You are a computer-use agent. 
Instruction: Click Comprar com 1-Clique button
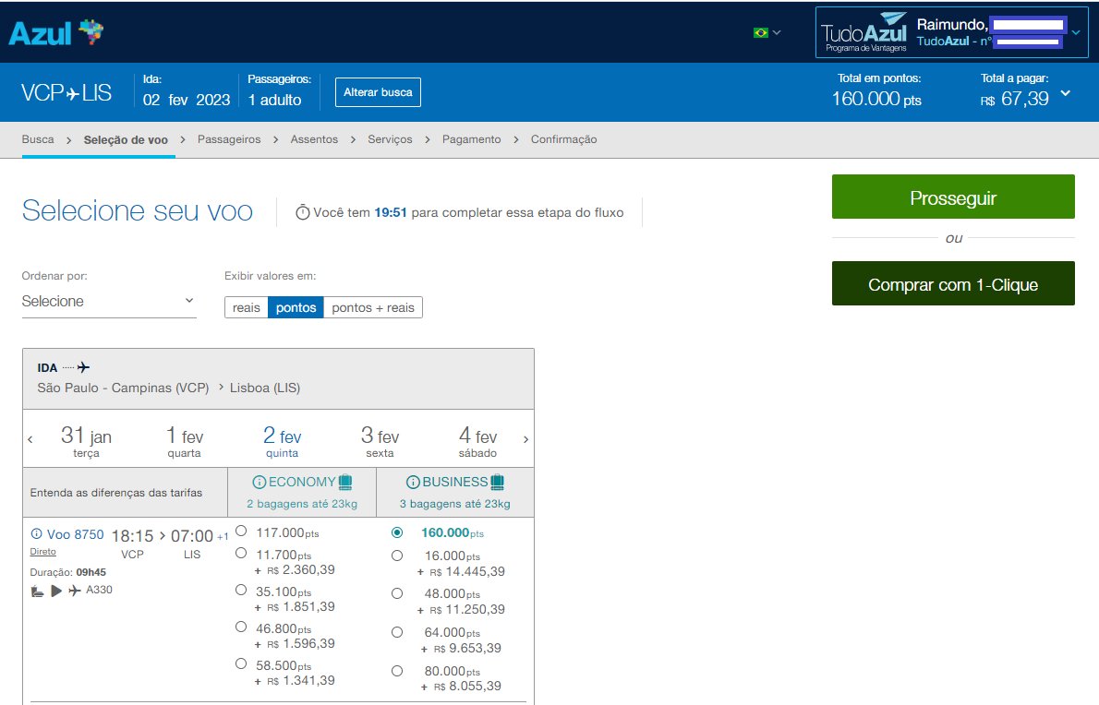coord(953,283)
